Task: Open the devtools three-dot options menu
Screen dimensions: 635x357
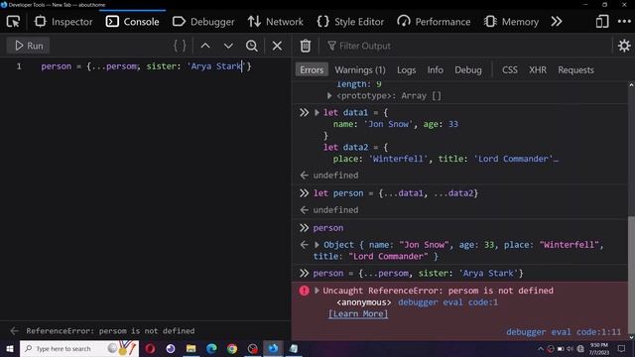Action: pyautogui.click(x=624, y=22)
